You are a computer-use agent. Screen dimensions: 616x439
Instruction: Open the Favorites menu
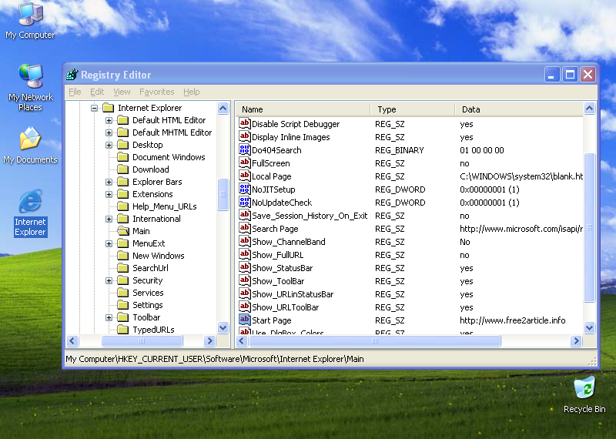pyautogui.click(x=157, y=92)
